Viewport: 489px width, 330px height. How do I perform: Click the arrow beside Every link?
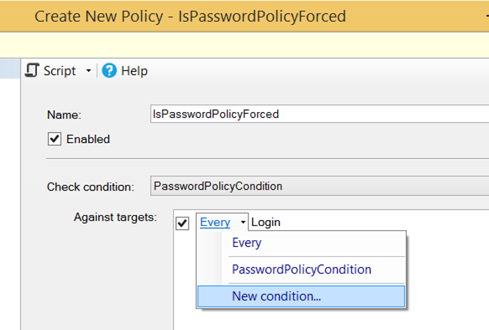[242, 222]
